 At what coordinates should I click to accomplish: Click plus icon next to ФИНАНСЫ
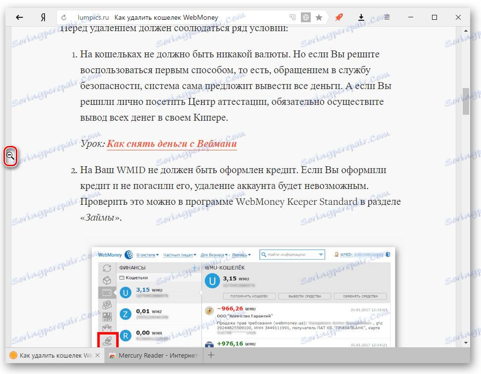pos(194,268)
